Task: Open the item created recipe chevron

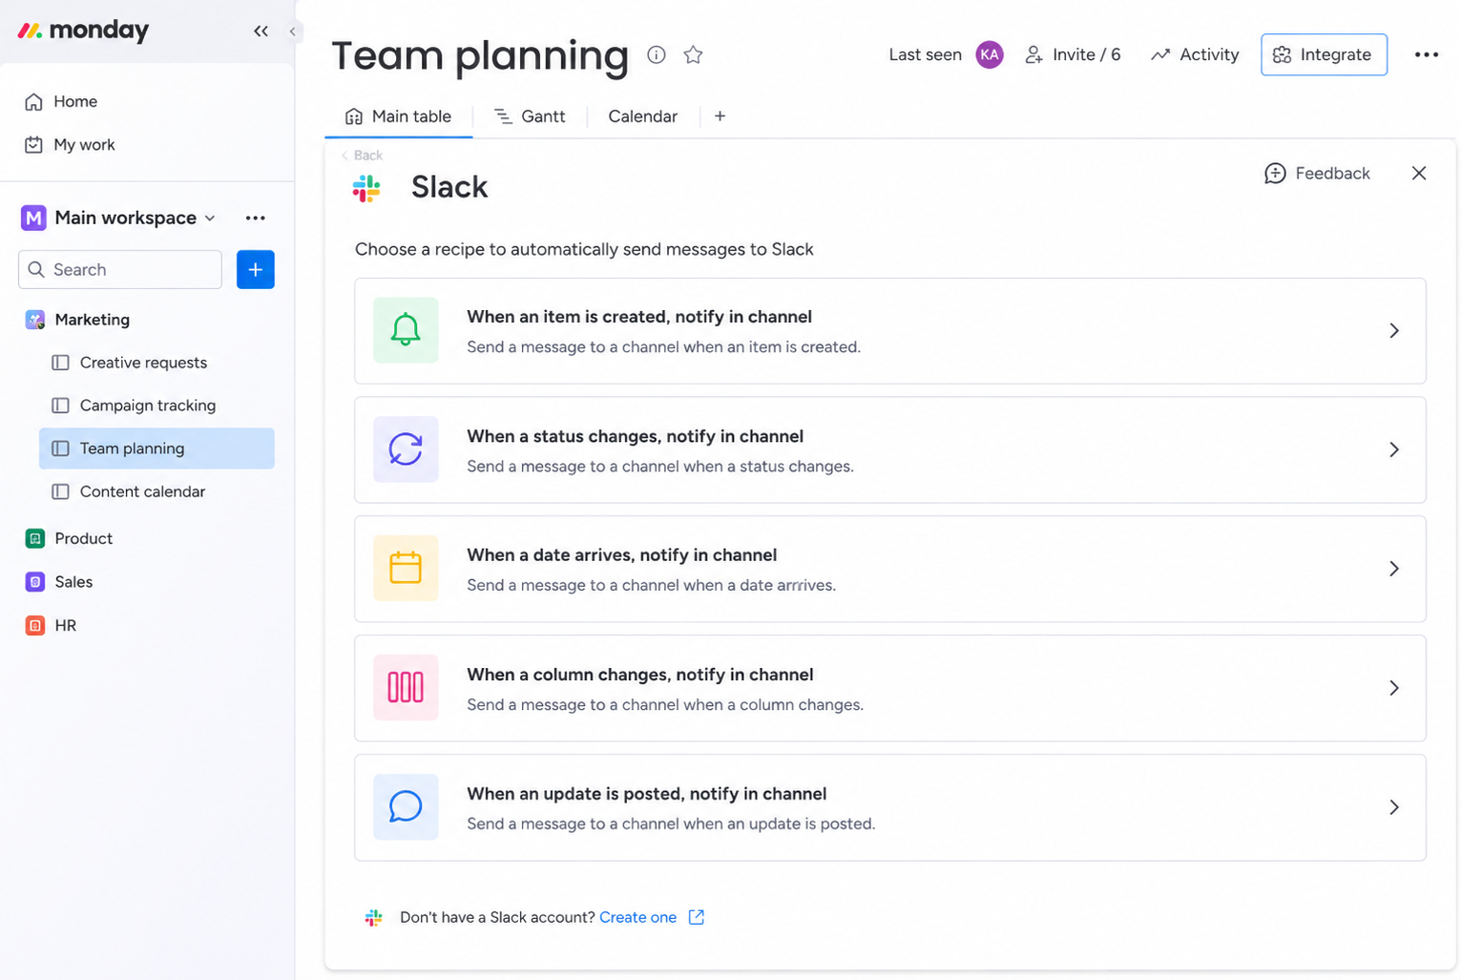Action: [1394, 331]
